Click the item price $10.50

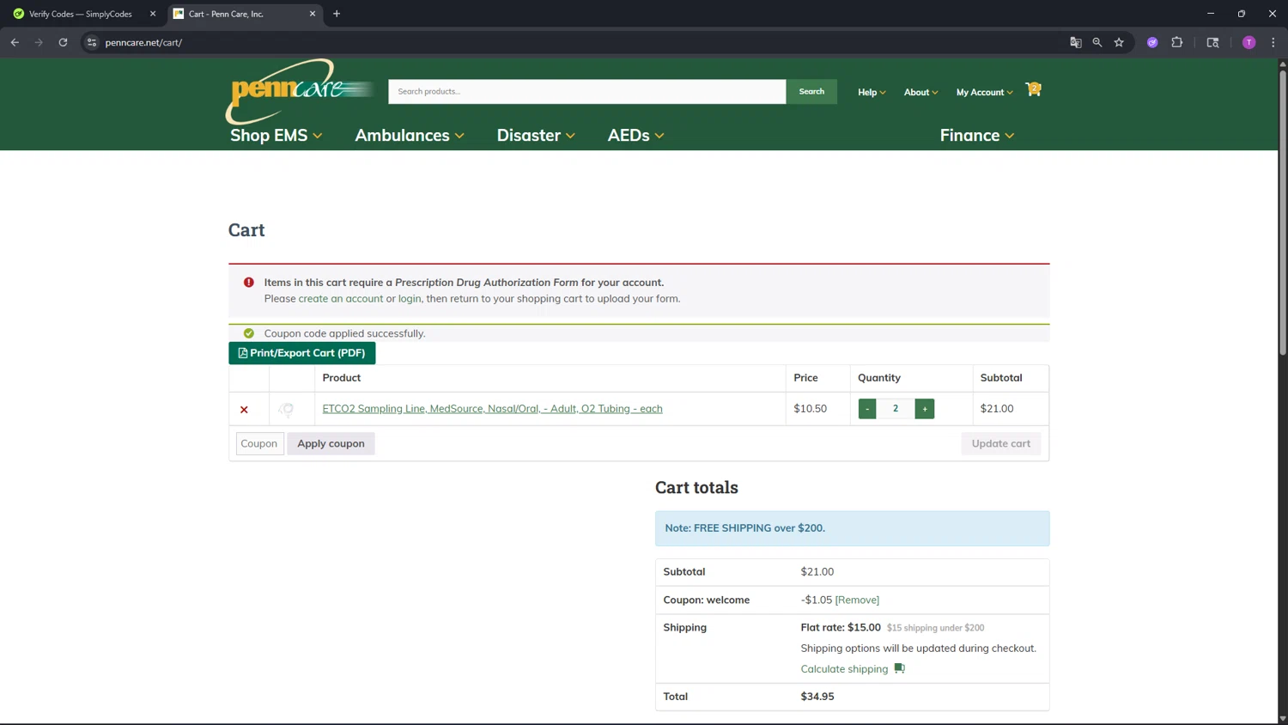811,408
